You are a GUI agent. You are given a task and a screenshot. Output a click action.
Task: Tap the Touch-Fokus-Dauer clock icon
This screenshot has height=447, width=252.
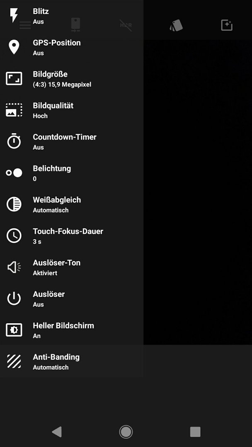(14, 236)
